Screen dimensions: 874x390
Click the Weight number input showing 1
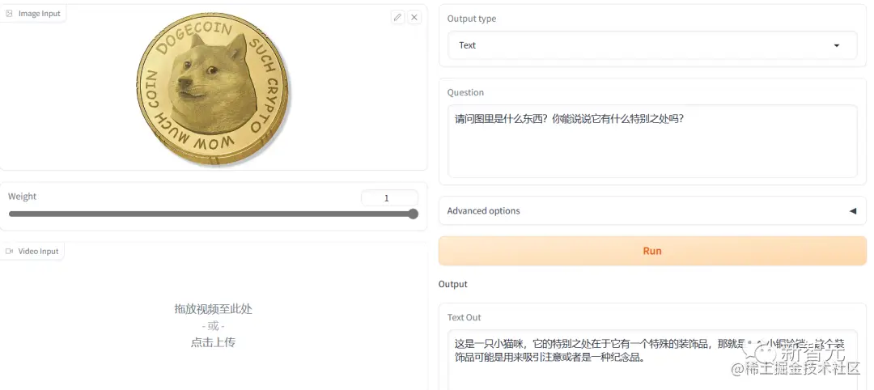tap(389, 197)
